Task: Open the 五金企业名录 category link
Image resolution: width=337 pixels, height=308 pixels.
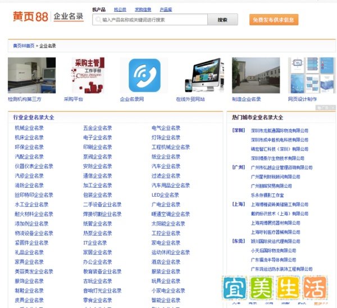Action: pos(98,128)
